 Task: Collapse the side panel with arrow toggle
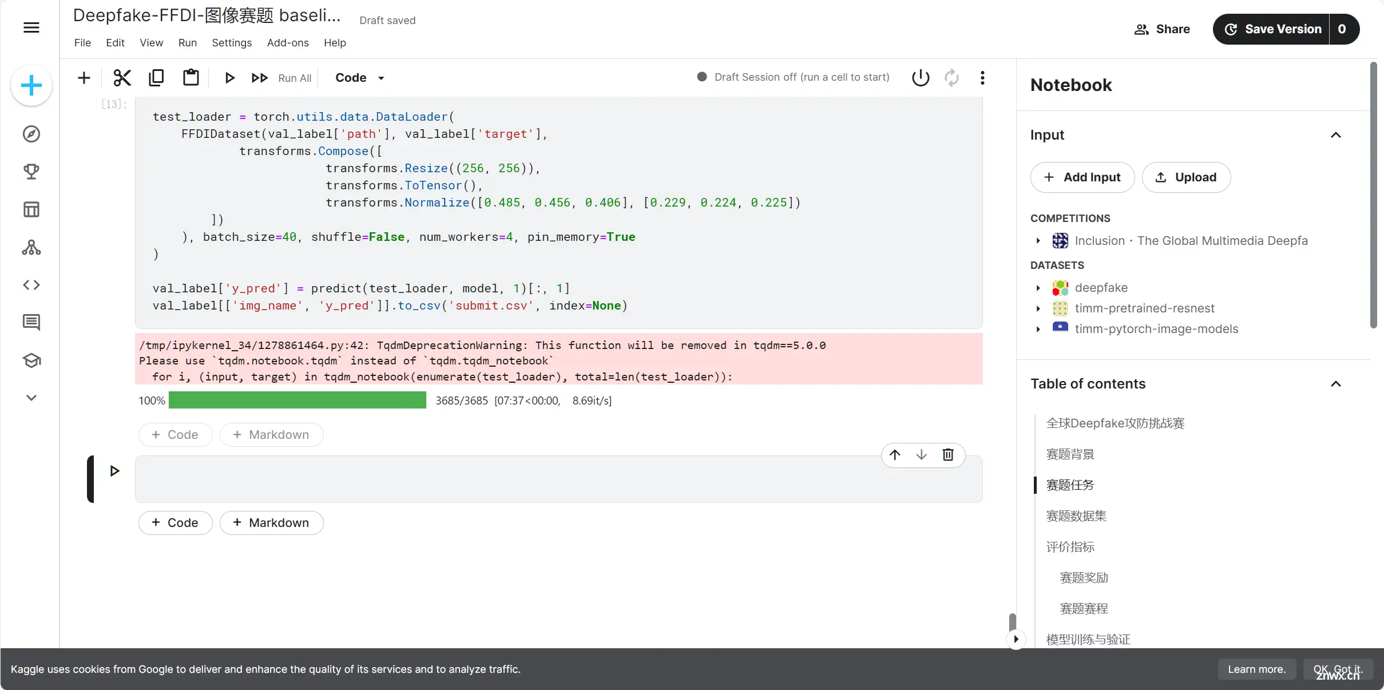1016,639
